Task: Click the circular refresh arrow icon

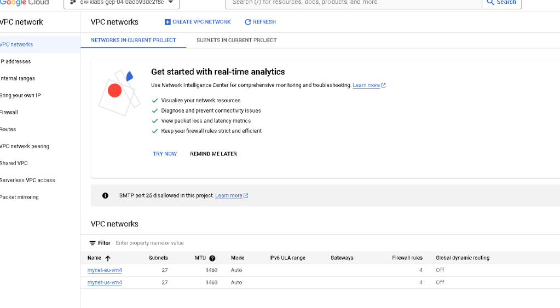Action: tap(248, 22)
